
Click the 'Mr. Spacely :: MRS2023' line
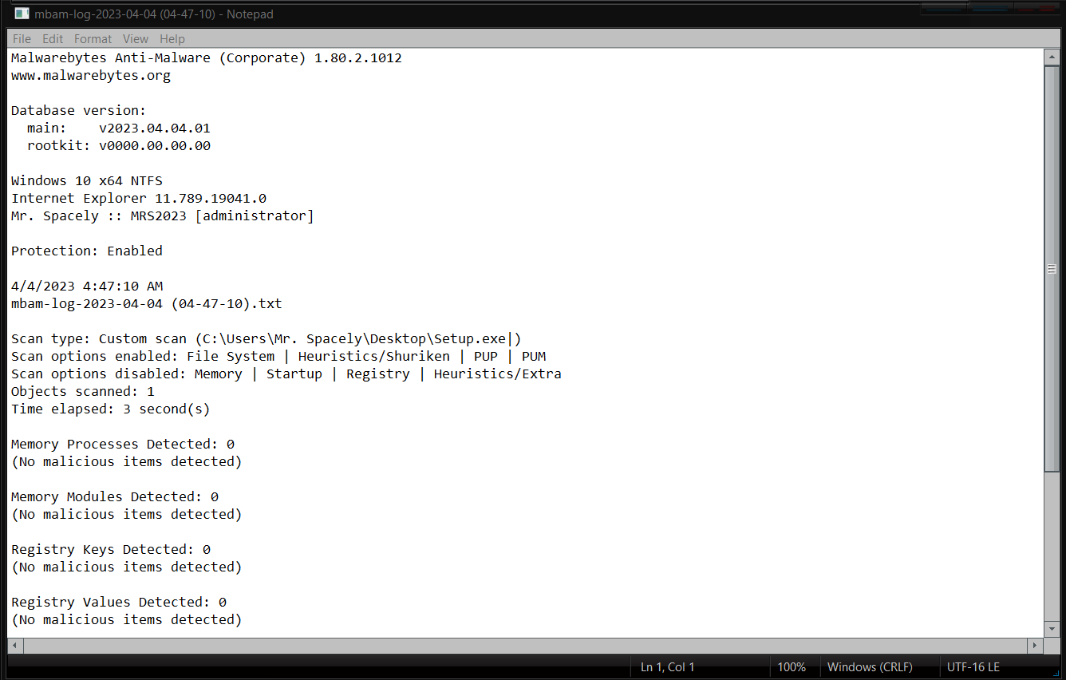163,216
